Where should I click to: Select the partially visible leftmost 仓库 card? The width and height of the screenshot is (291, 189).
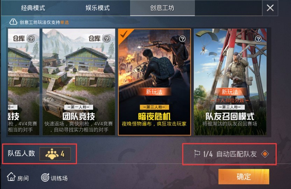pos(23,82)
